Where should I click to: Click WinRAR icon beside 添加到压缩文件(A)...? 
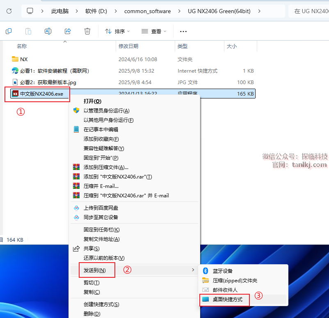click(76, 167)
